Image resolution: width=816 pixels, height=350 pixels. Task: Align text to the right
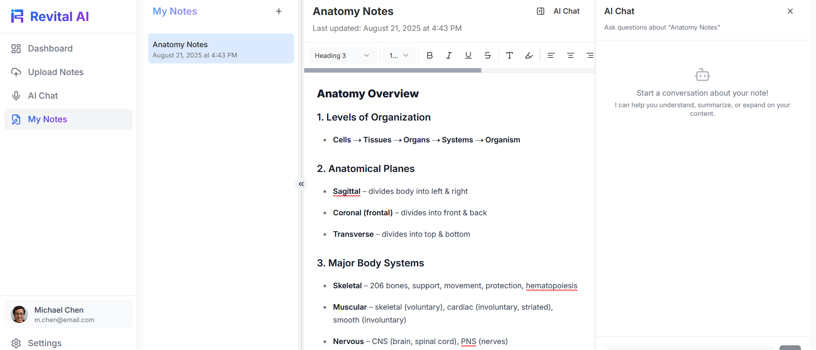tap(590, 55)
